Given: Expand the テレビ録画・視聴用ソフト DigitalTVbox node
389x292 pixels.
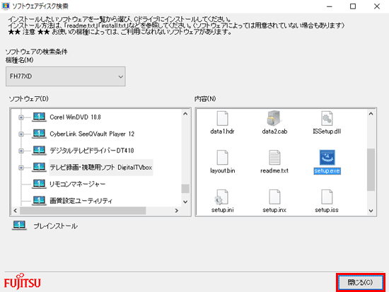Looking at the screenshot, I should (21, 168).
